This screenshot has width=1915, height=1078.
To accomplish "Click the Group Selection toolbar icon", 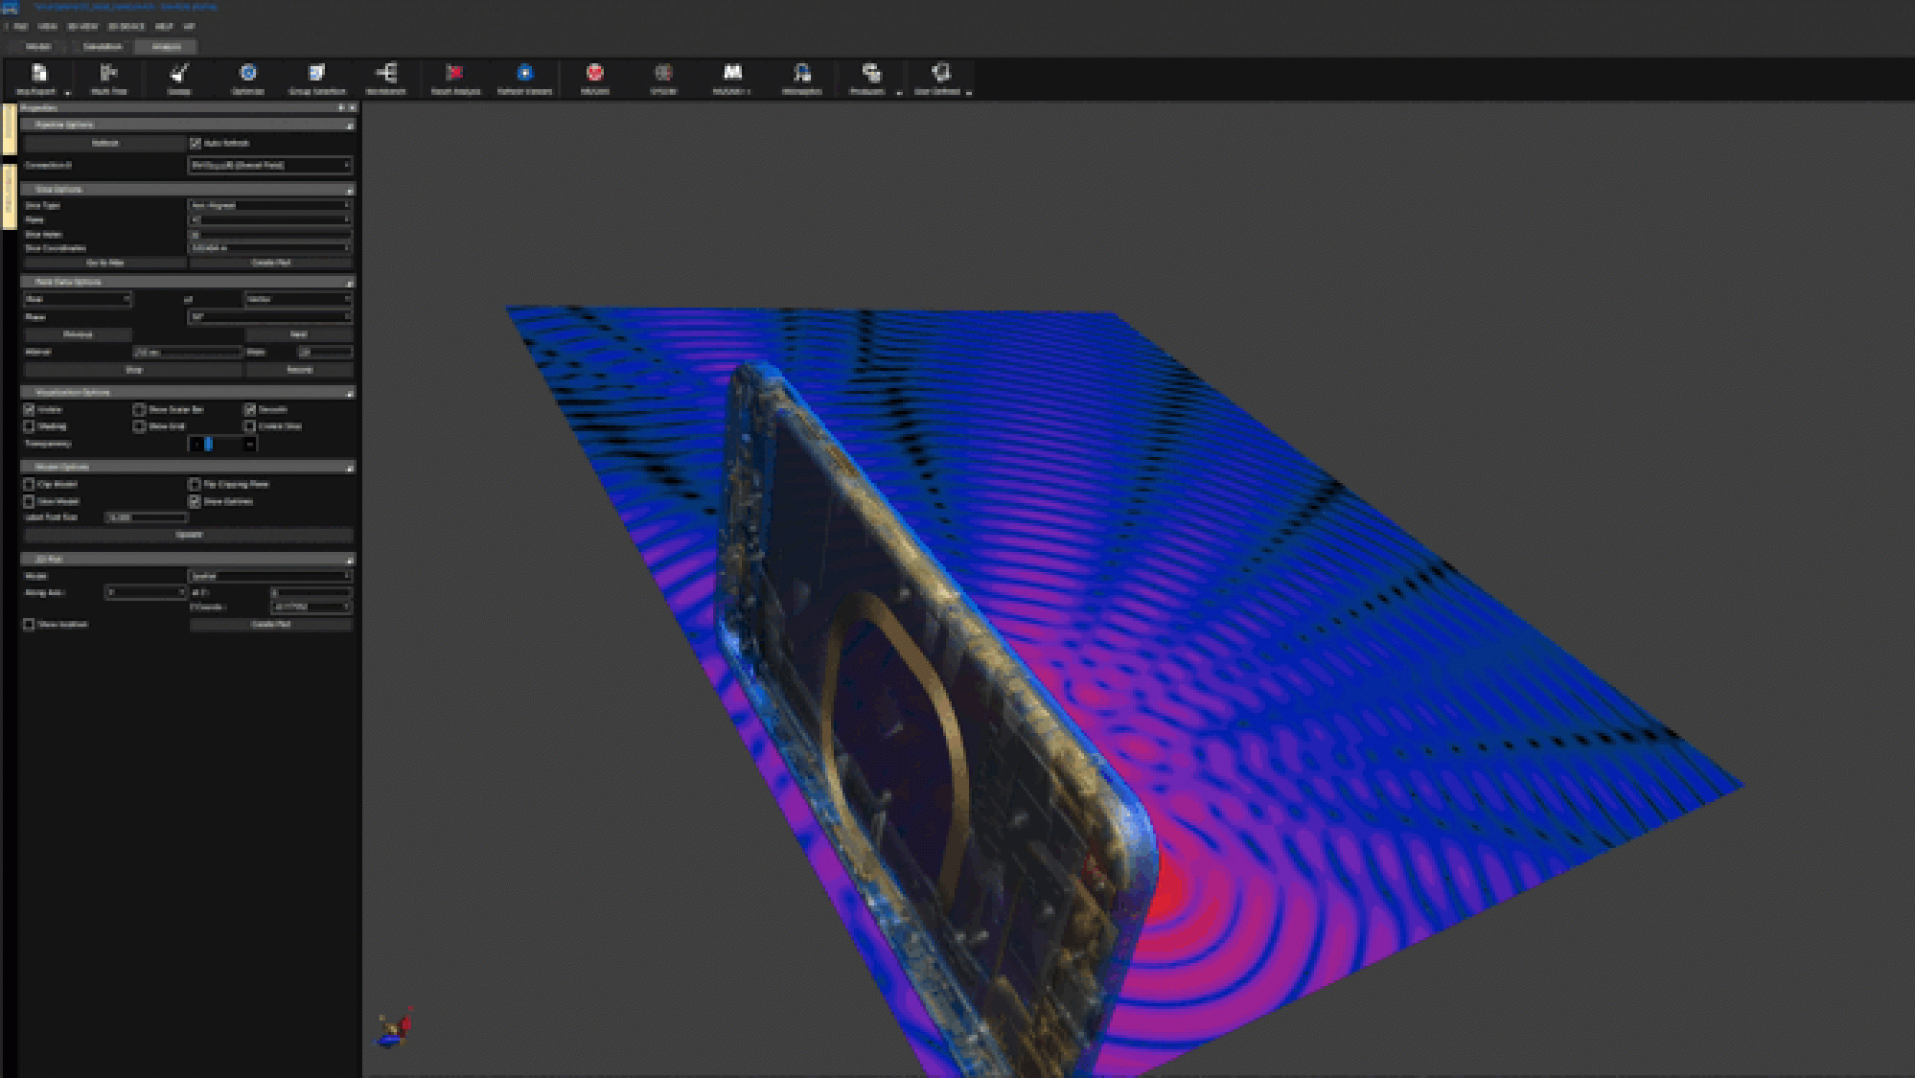I will (317, 77).
